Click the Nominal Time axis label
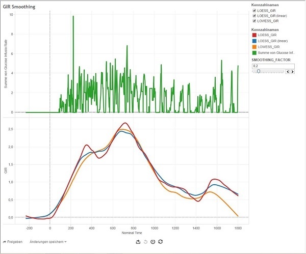The width and height of the screenshot is (306, 254). point(132,233)
